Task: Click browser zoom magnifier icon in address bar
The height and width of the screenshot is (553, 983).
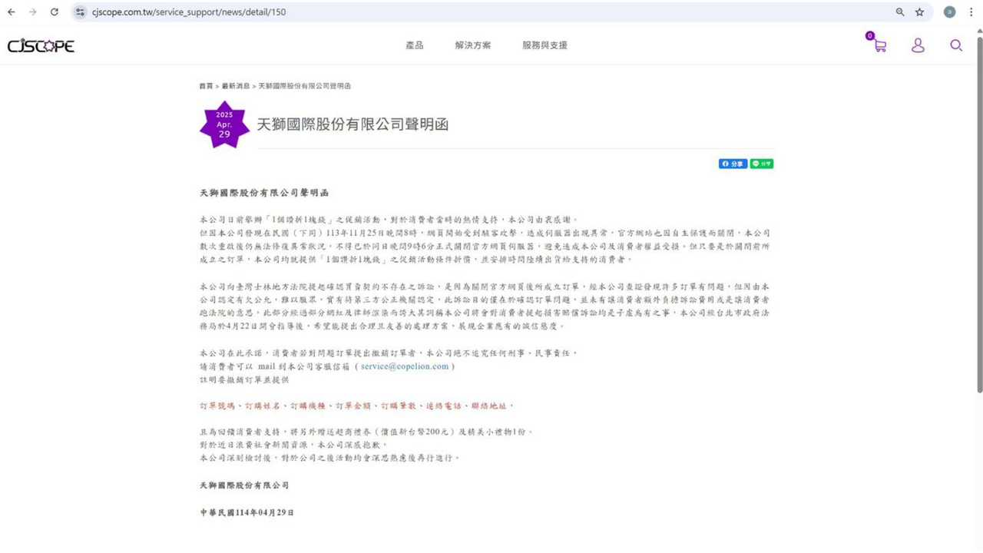Action: [x=900, y=12]
